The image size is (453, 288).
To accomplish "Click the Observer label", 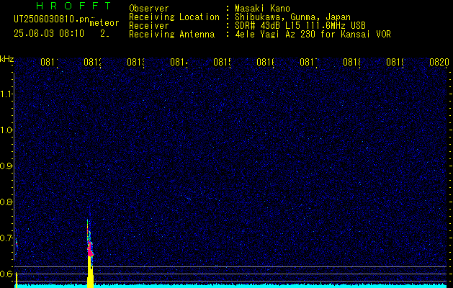I will click(x=149, y=8).
